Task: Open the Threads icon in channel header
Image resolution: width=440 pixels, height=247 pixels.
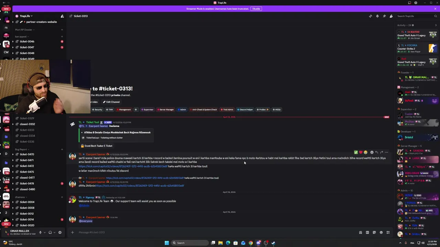Action: [x=371, y=16]
